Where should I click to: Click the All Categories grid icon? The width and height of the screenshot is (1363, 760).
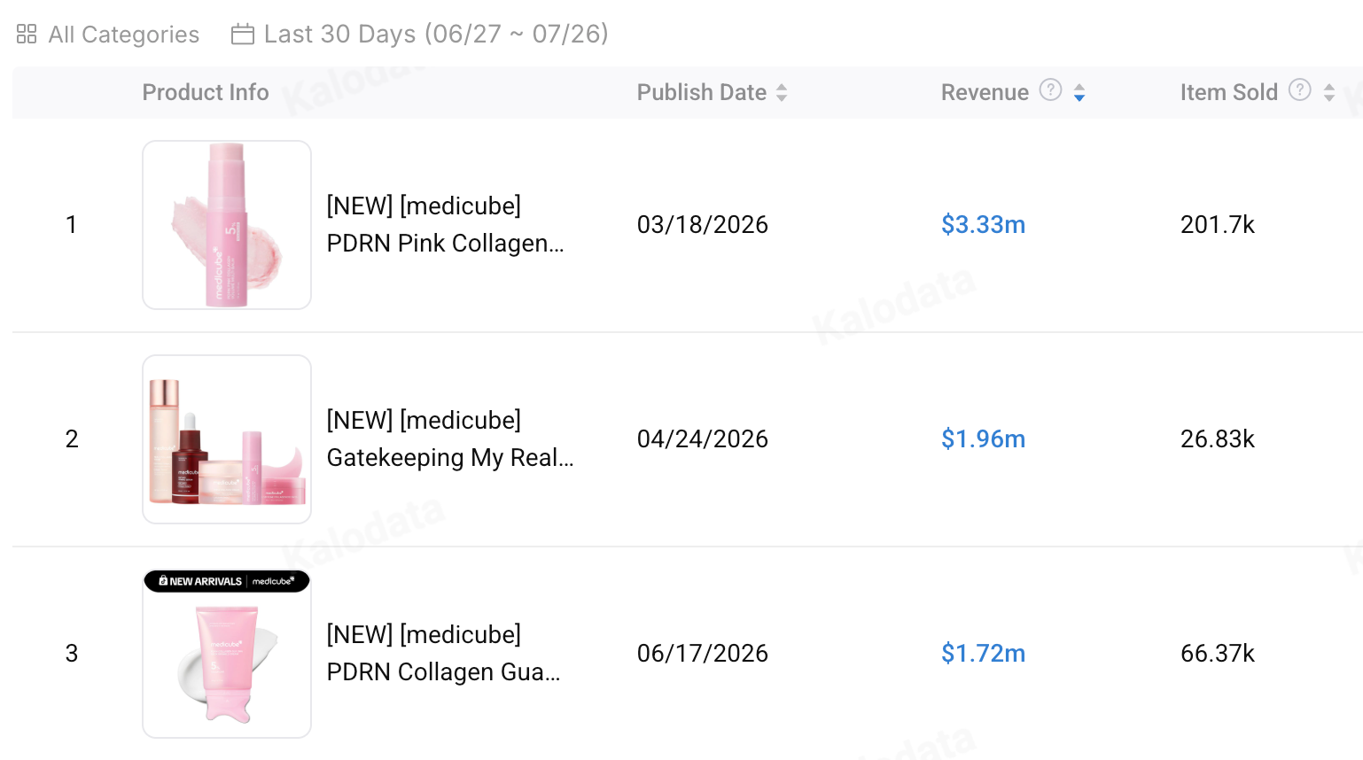[27, 34]
